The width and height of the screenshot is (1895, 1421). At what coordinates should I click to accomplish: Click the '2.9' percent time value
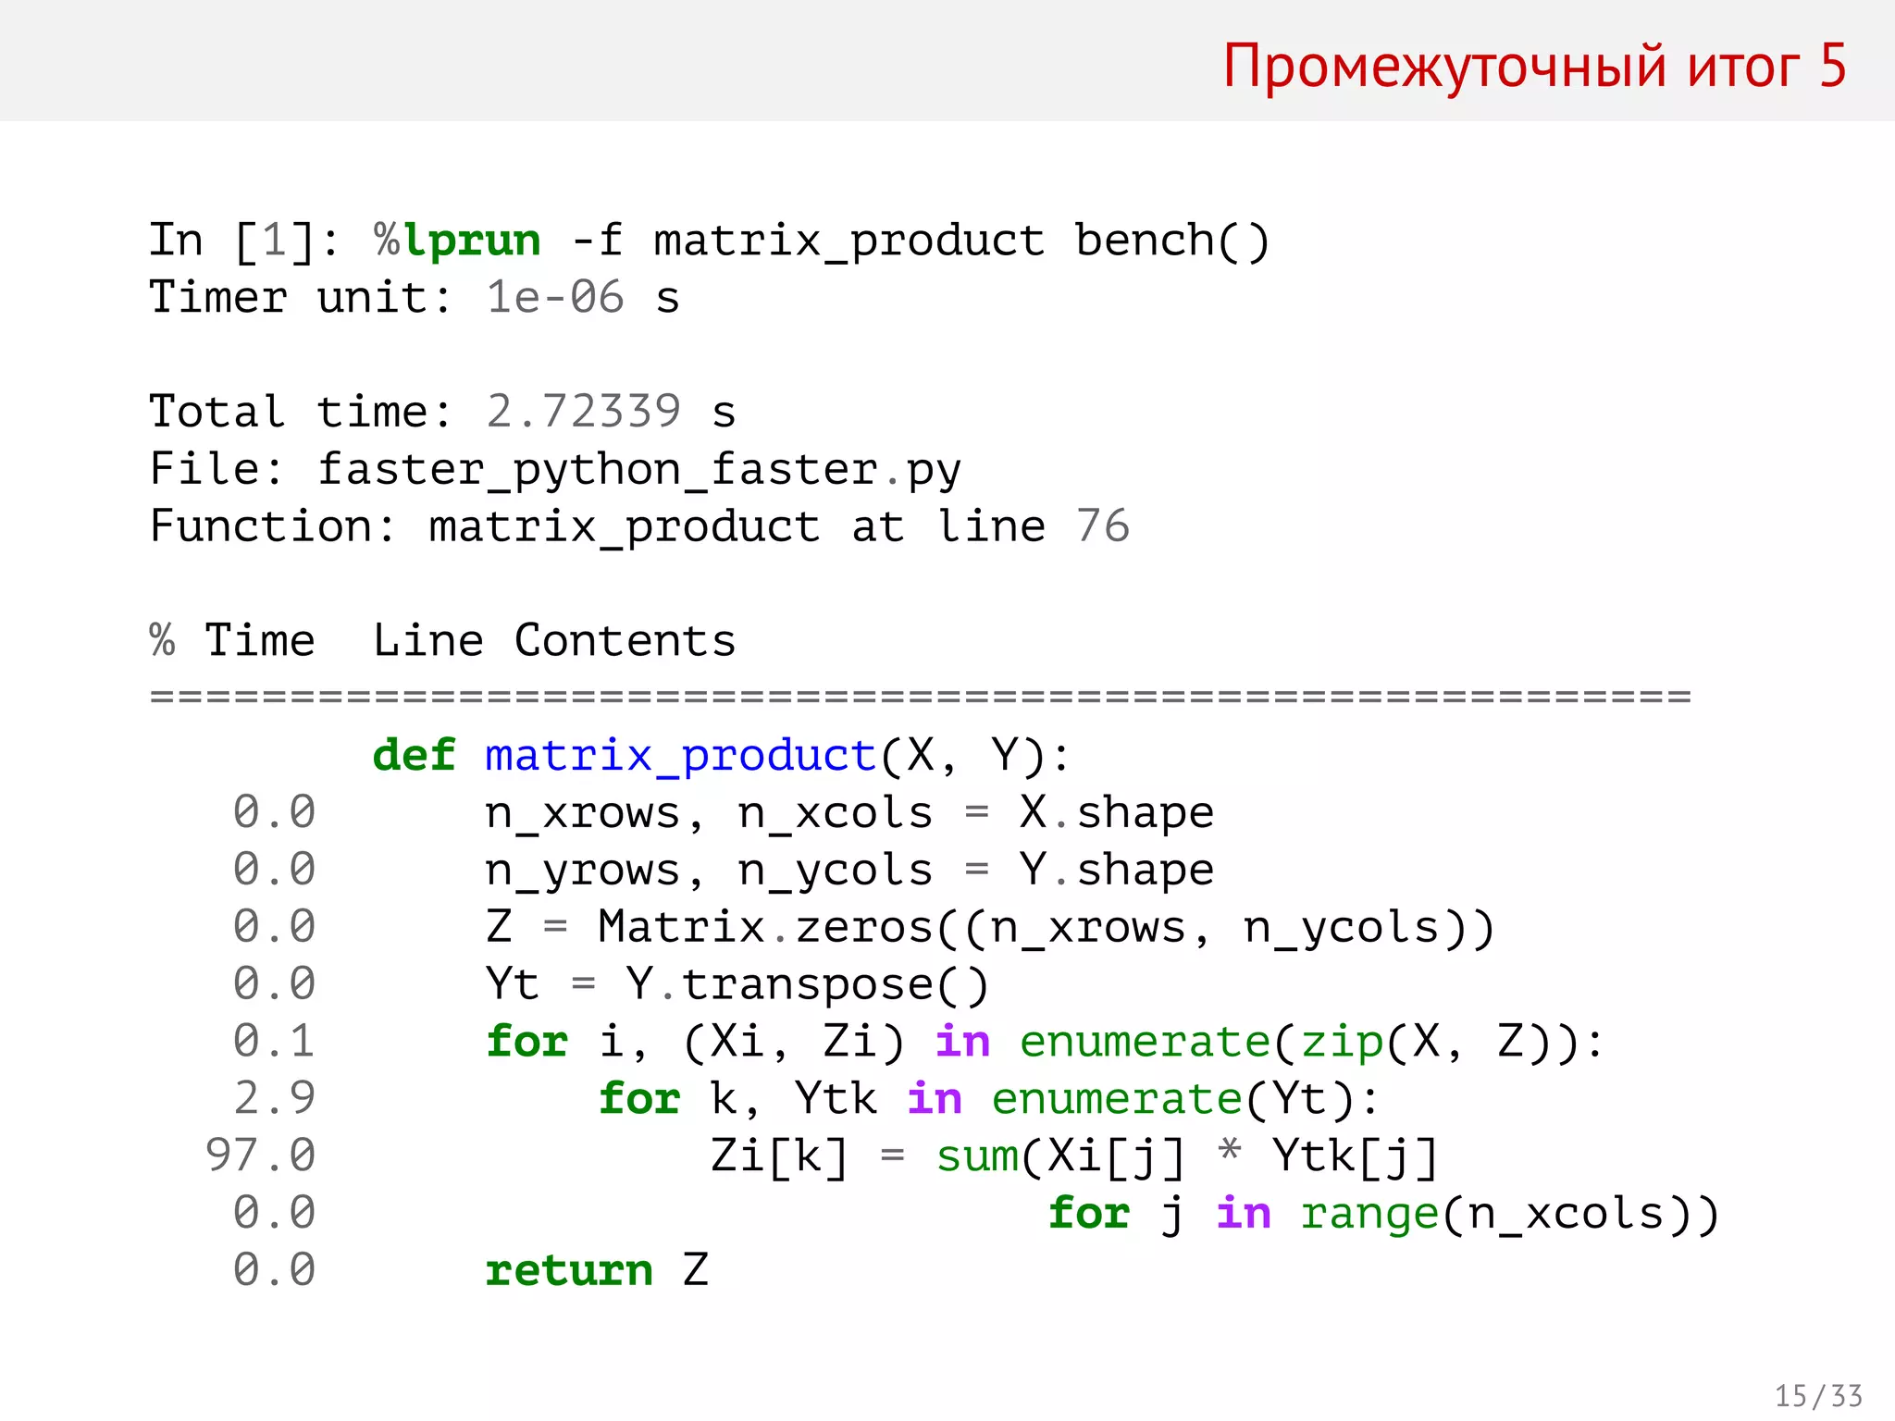point(275,1099)
